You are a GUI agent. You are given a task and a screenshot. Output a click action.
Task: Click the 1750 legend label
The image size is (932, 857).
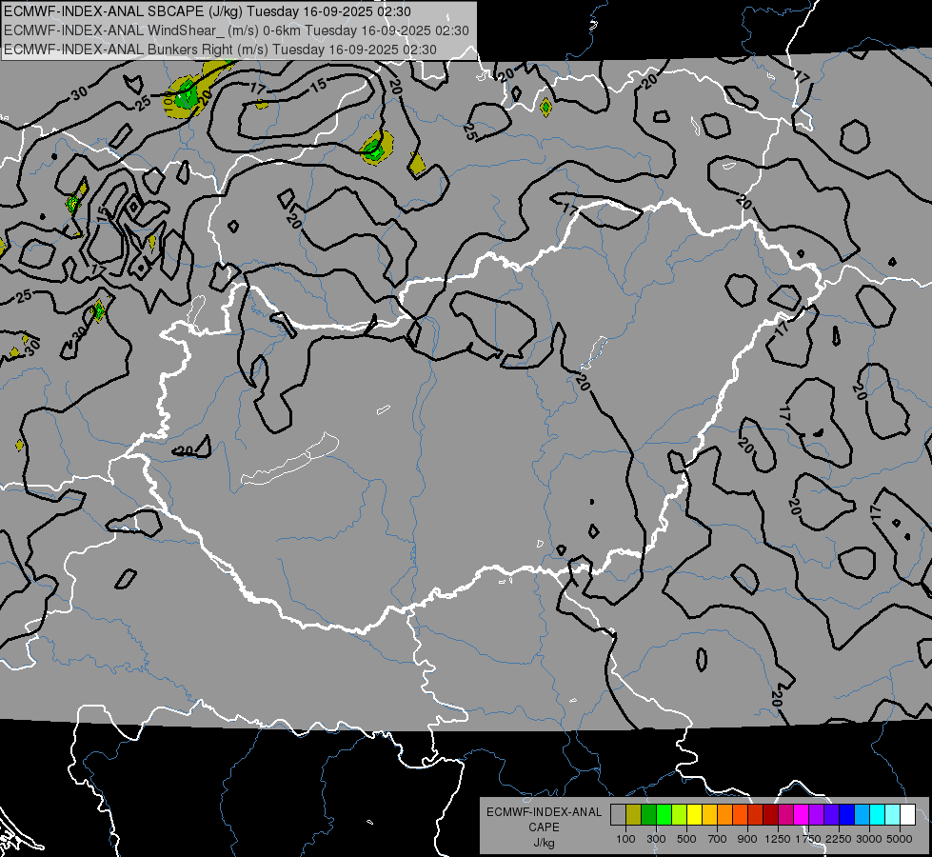click(809, 839)
